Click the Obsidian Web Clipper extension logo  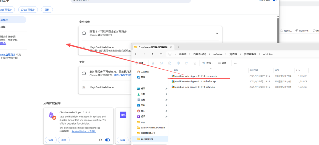tap(52, 115)
